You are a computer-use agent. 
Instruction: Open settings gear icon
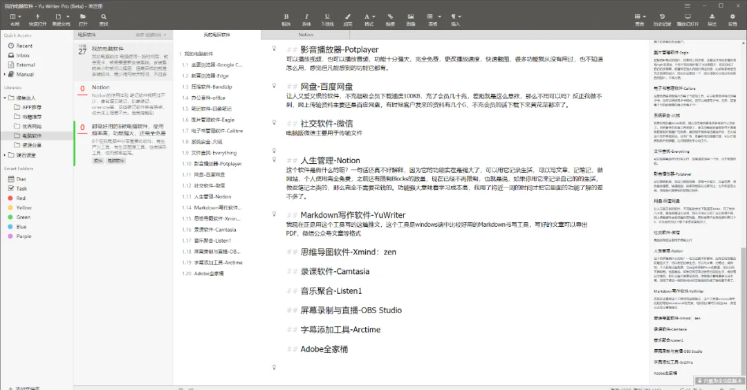pos(732,16)
